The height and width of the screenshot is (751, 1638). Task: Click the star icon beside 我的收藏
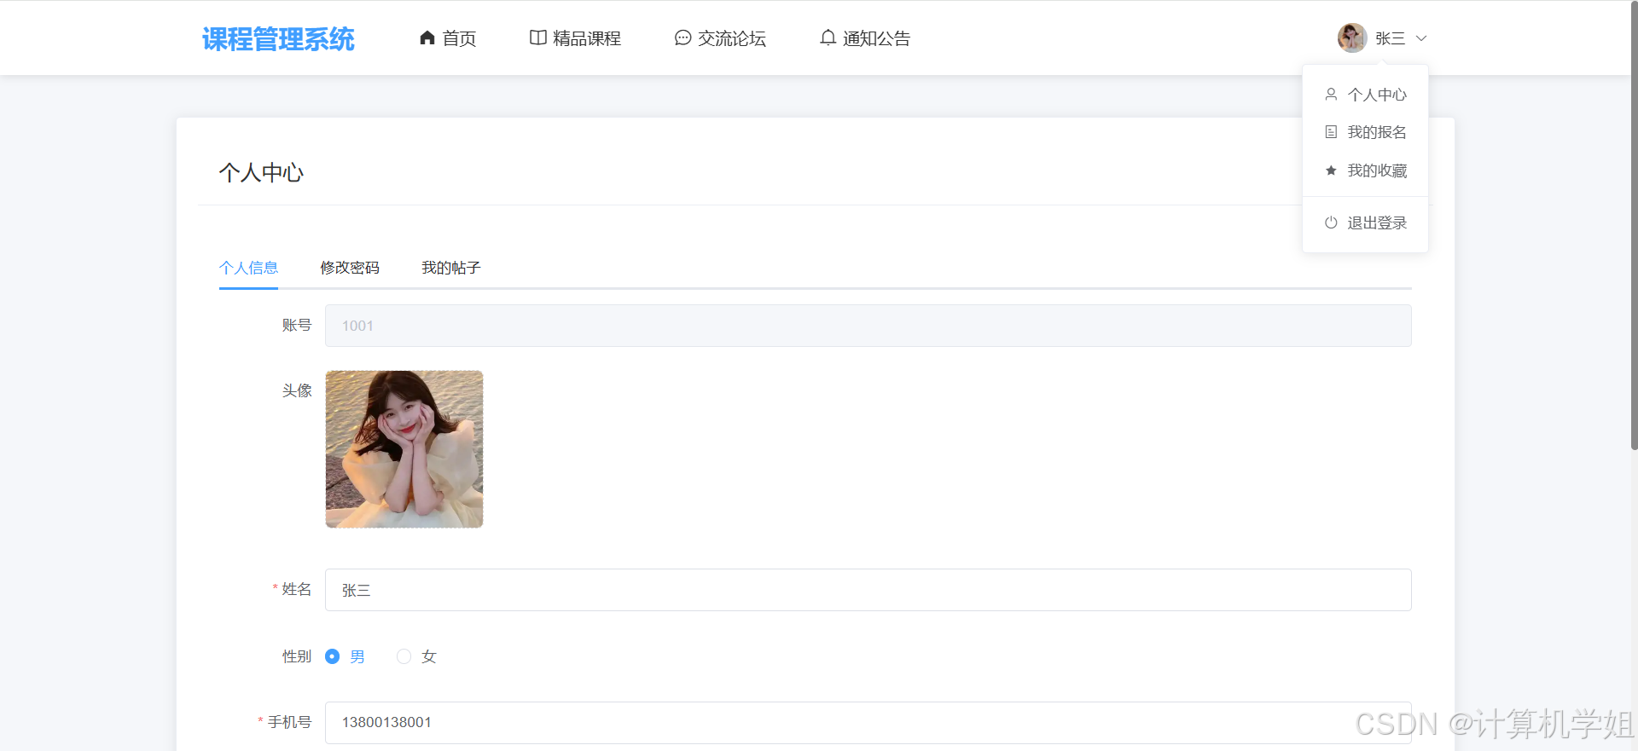point(1331,170)
